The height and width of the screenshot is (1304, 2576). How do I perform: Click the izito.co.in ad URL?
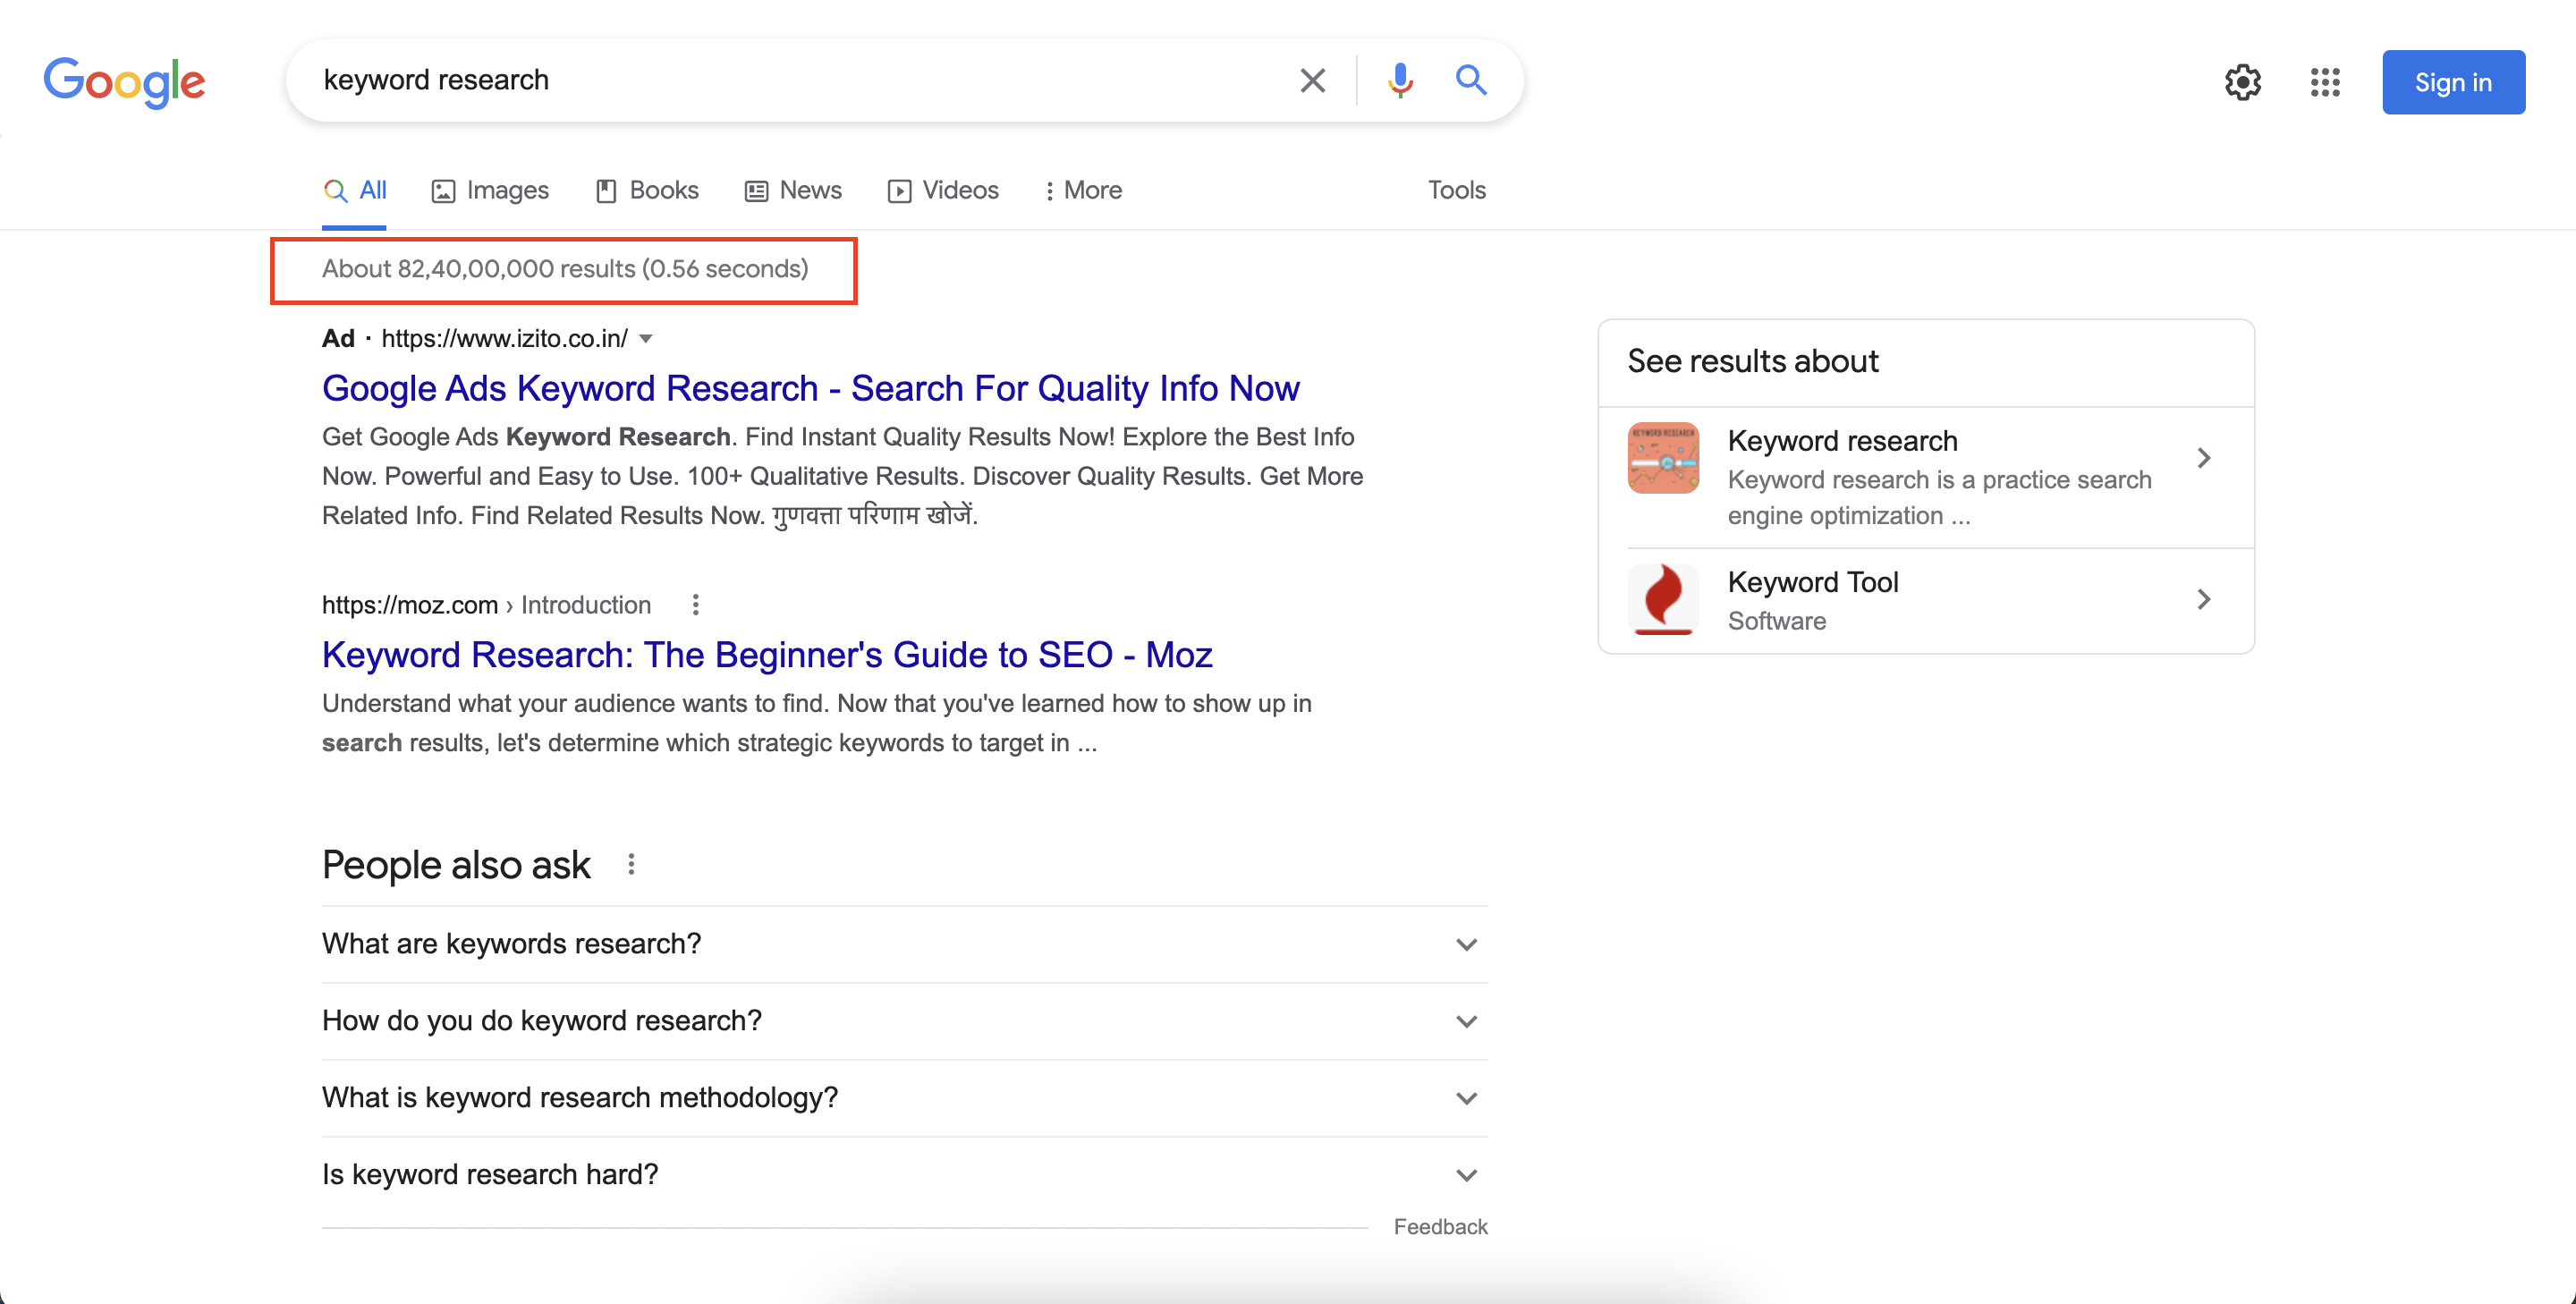(505, 339)
